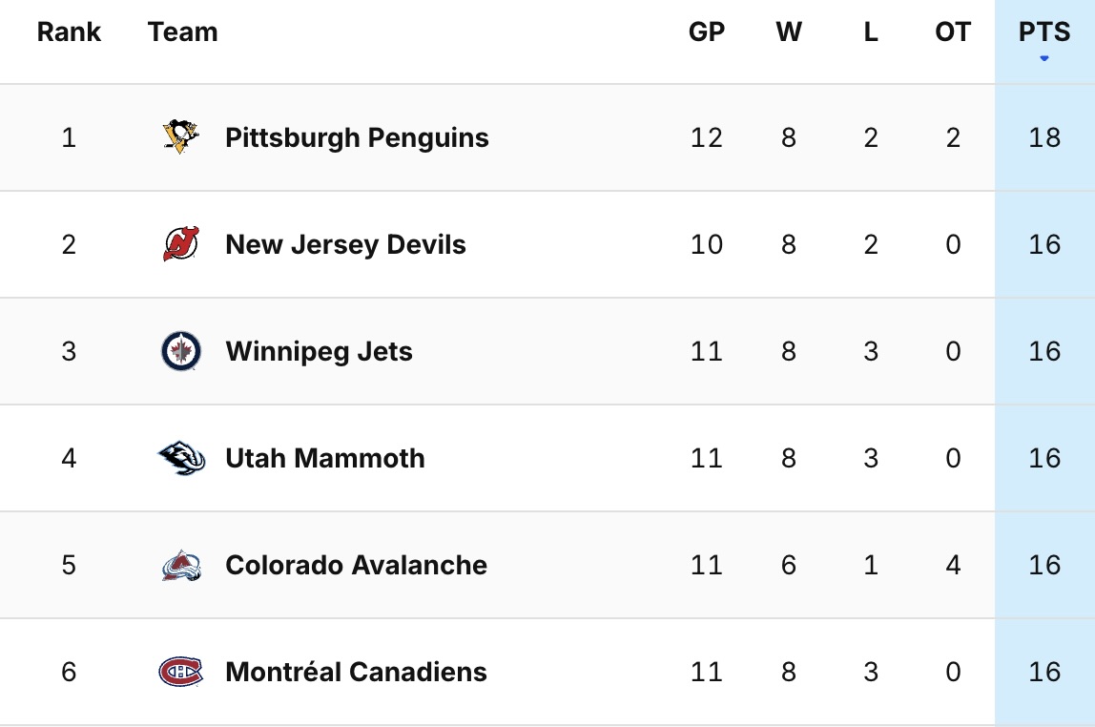Sort table by W column header

pyautogui.click(x=789, y=32)
